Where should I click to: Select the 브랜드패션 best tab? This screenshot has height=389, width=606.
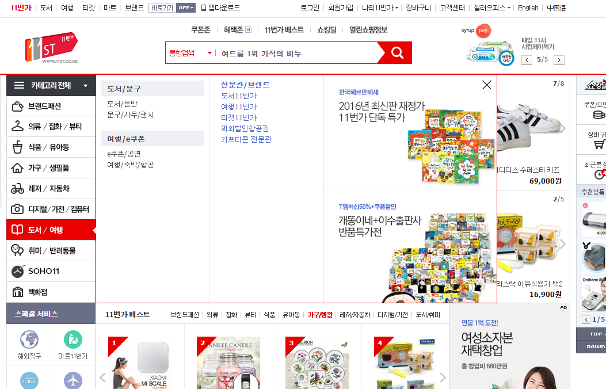click(185, 314)
